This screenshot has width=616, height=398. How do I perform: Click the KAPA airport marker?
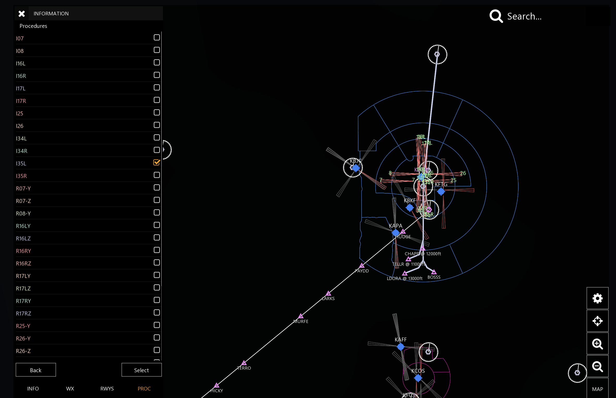395,233
